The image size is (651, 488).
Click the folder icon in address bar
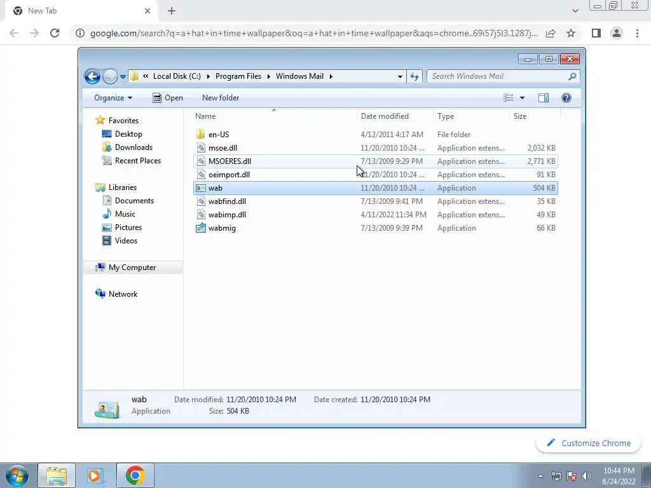click(134, 76)
